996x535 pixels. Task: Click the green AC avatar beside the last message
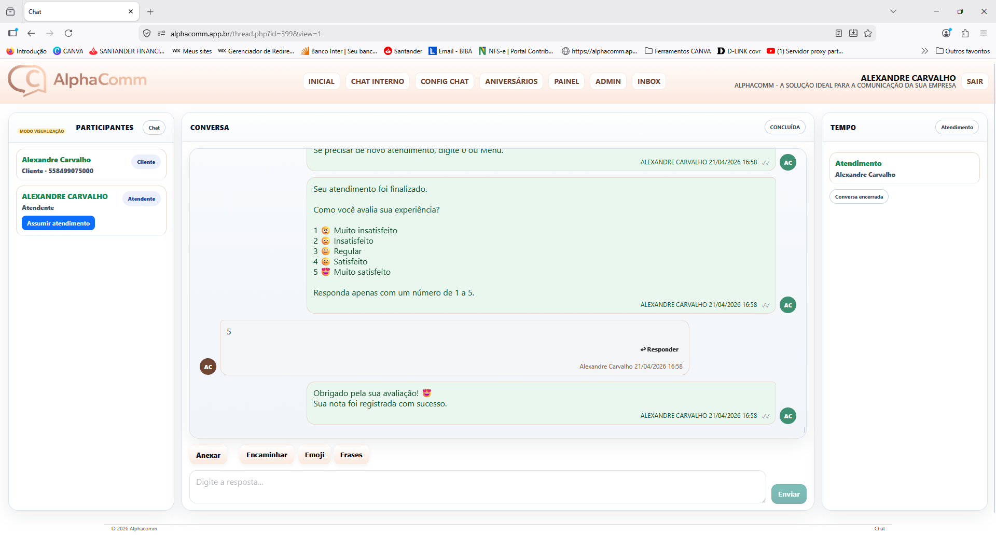click(788, 416)
